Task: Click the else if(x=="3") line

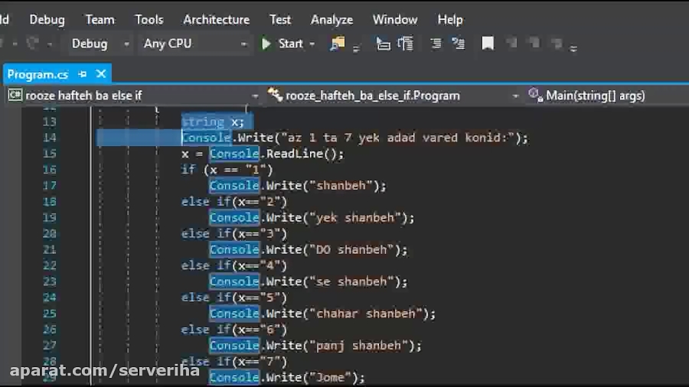Action: [233, 234]
